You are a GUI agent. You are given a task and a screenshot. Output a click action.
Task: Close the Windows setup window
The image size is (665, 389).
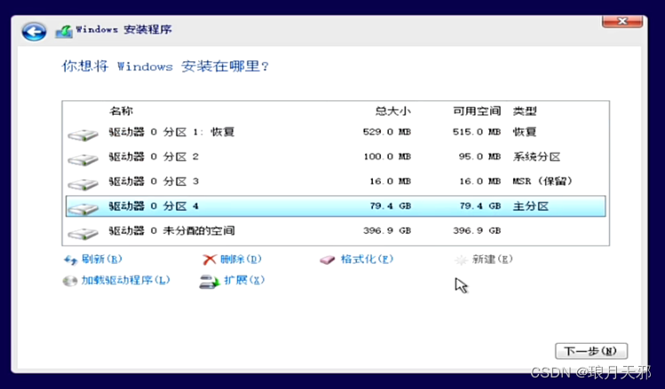pyautogui.click(x=622, y=21)
